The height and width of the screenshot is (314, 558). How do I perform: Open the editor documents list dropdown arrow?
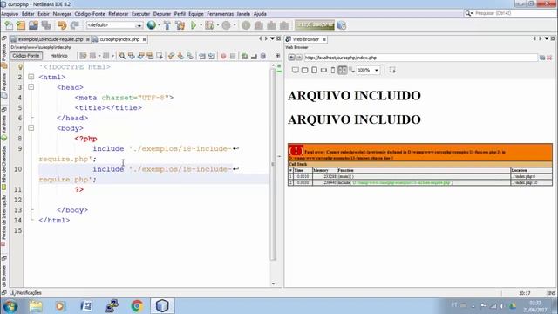point(273,38)
